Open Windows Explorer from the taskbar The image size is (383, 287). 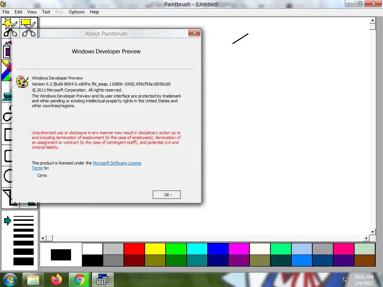33,280
